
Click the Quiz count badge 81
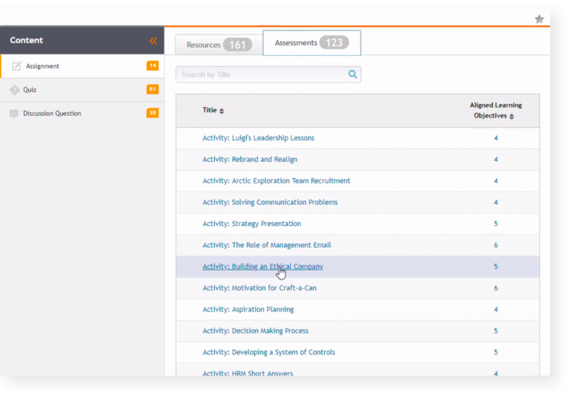tap(152, 90)
